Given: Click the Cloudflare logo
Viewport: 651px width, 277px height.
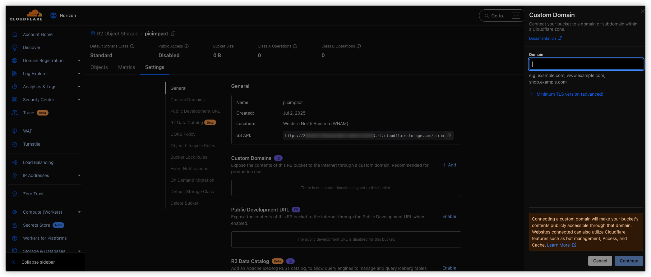Looking at the screenshot, I should click(26, 15).
